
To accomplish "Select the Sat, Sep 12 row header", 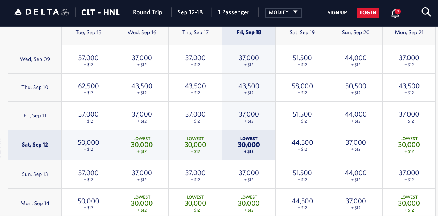I will (35, 145).
